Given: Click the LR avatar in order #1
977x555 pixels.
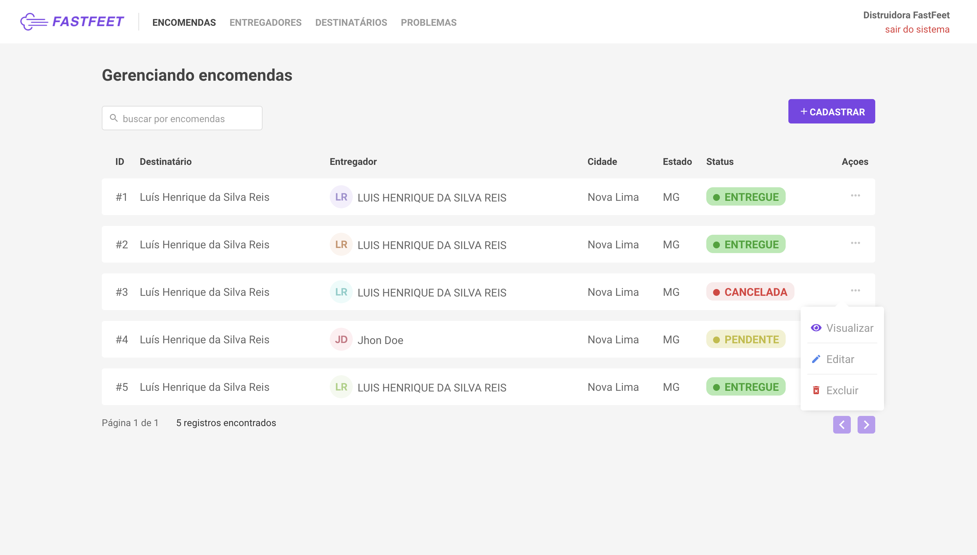Looking at the screenshot, I should point(341,197).
